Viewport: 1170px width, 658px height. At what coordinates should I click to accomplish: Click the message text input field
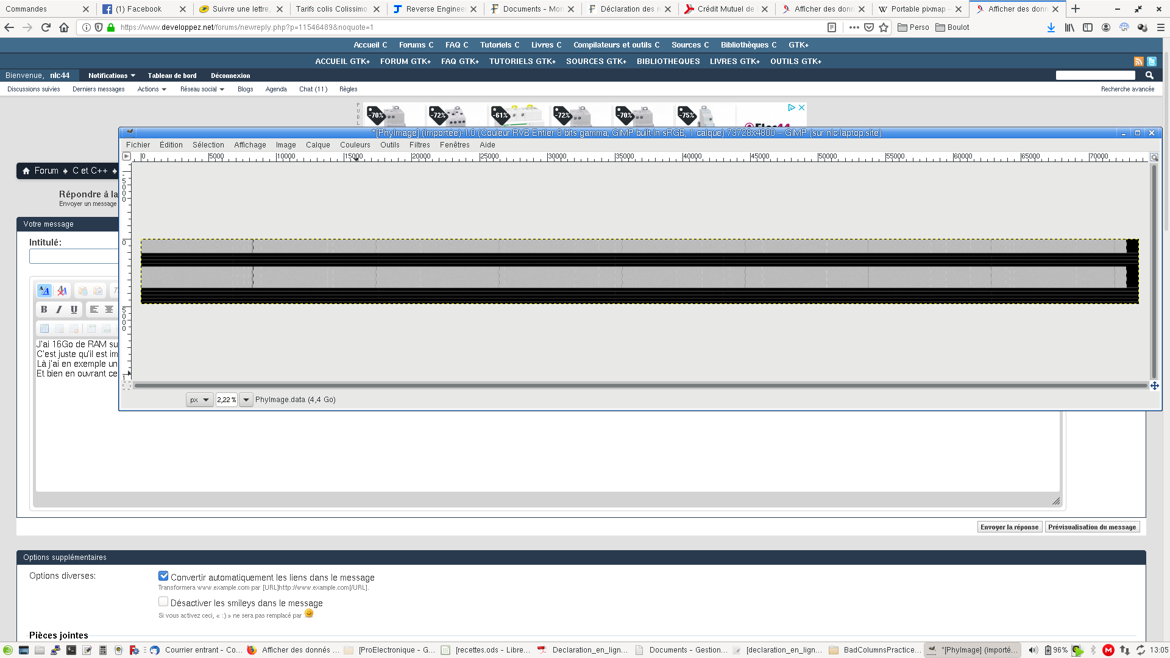pos(547,454)
